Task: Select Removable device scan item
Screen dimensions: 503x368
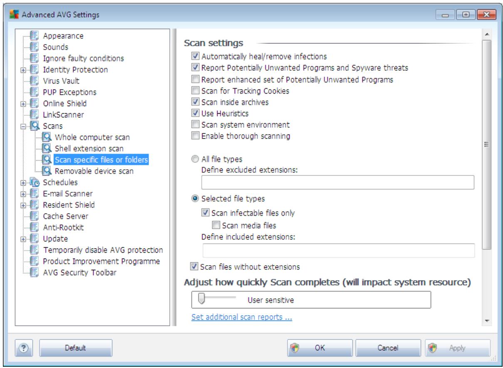Action: 94,171
